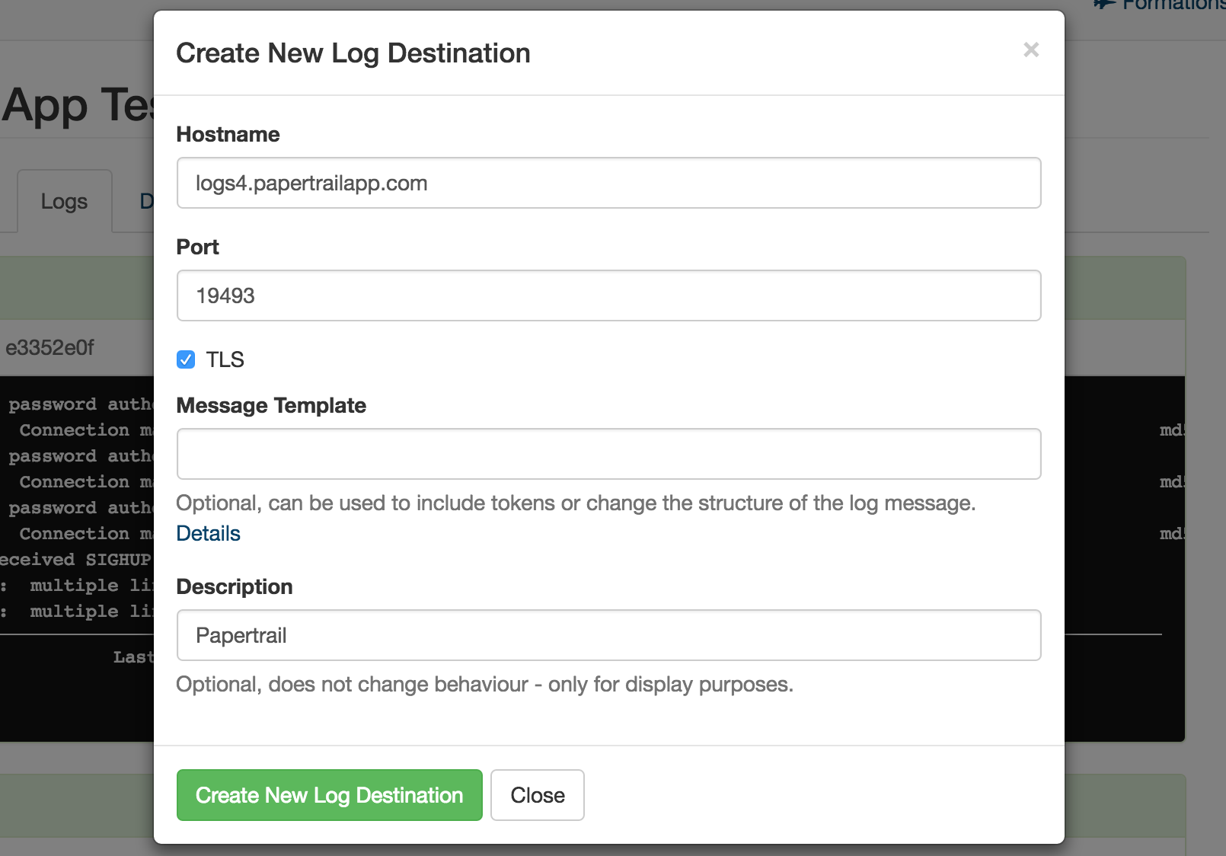The image size is (1226, 856).
Task: Switch to the Logs tab
Action: pos(64,202)
